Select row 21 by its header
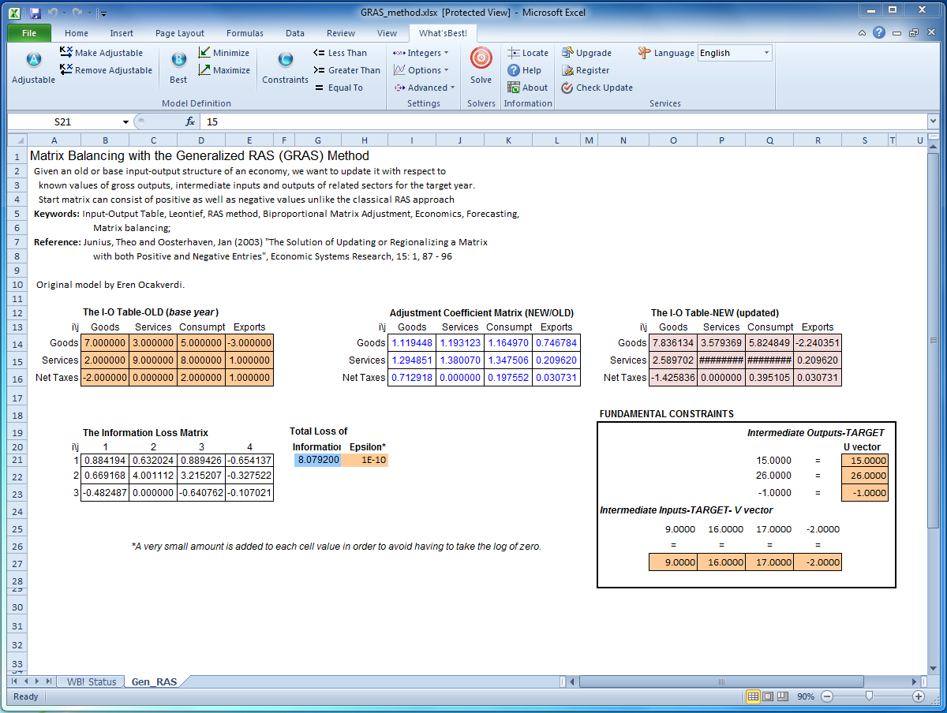The image size is (947, 713). [16, 460]
